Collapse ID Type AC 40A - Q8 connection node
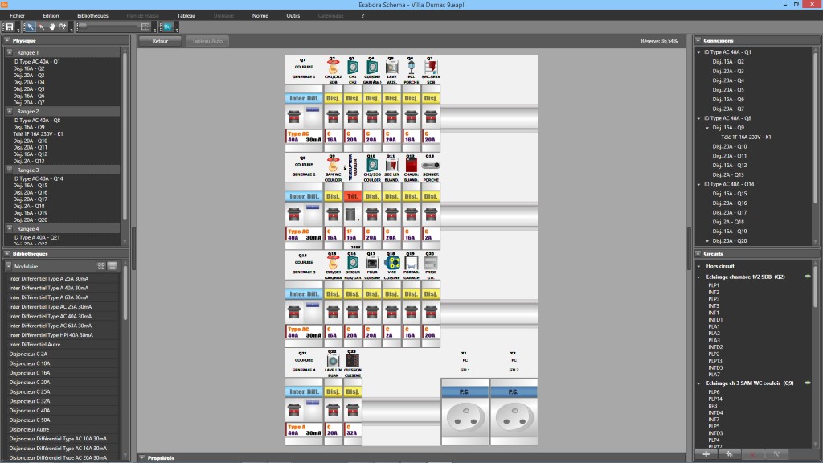Viewport: 823px width, 463px height. pyautogui.click(x=699, y=118)
